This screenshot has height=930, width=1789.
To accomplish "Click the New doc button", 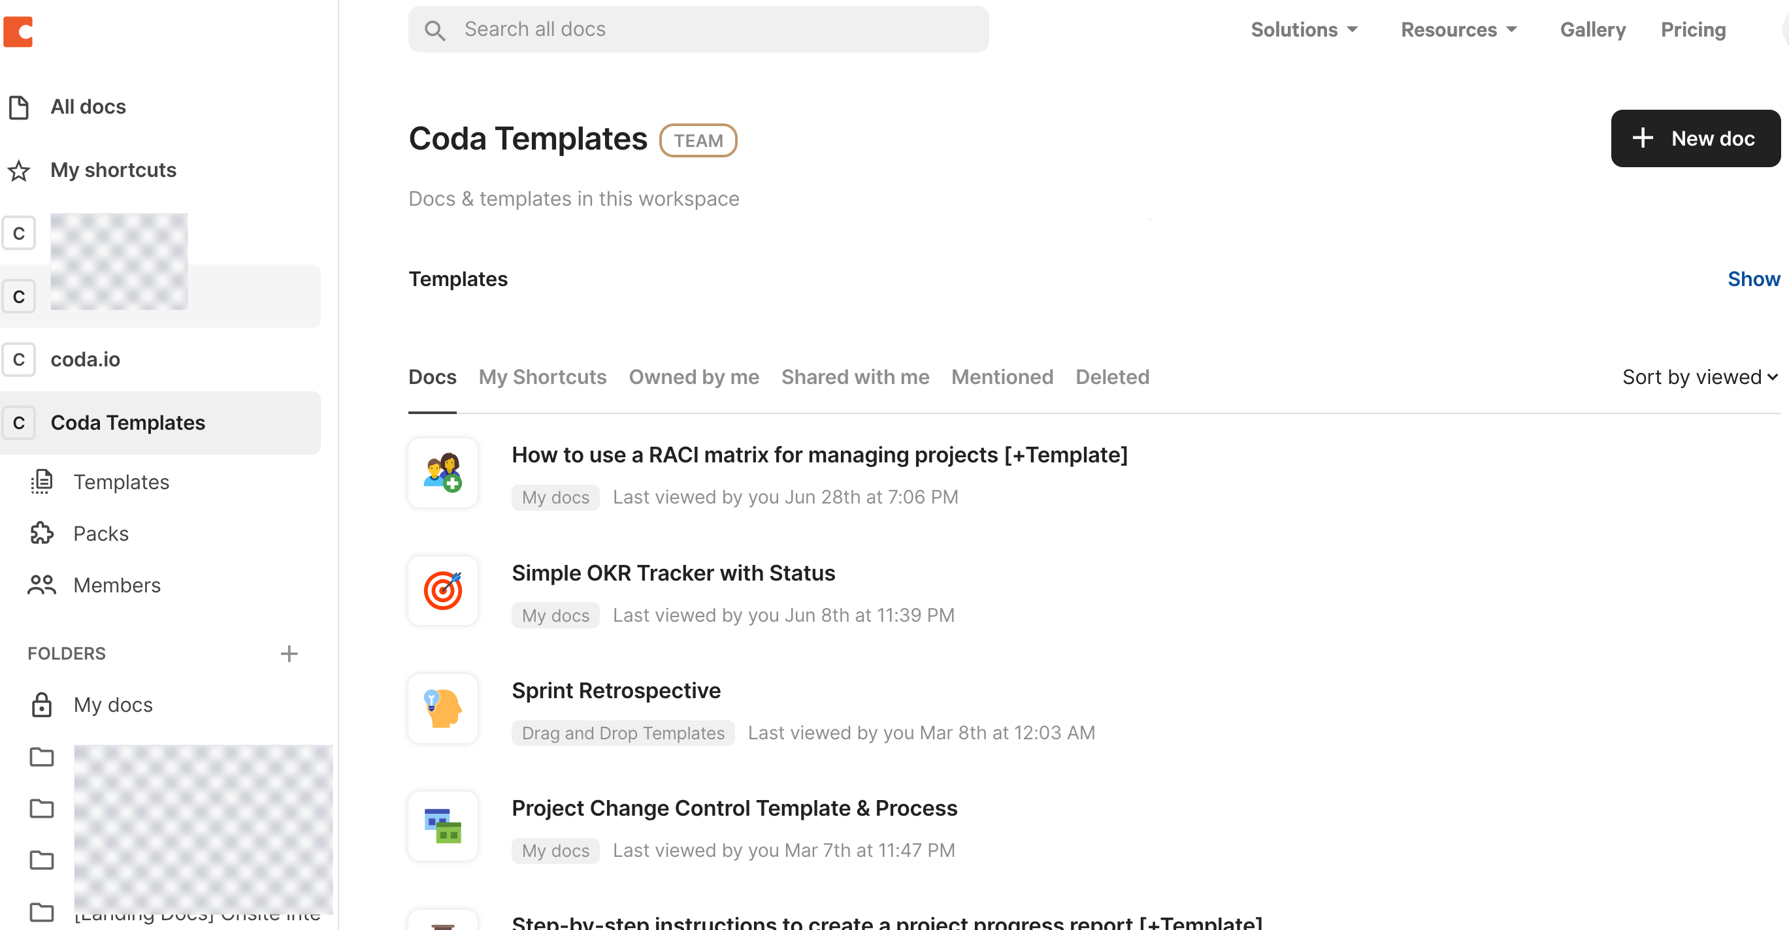I will coord(1696,139).
